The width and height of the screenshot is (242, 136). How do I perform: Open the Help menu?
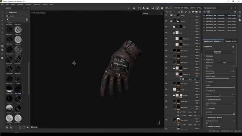pyautogui.click(x=51, y=5)
